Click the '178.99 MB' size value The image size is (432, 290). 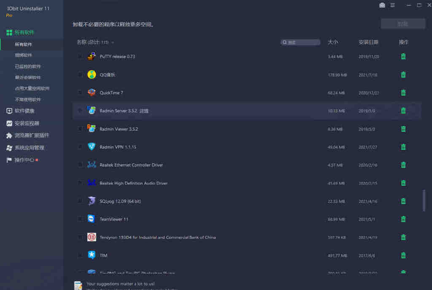pyautogui.click(x=337, y=75)
